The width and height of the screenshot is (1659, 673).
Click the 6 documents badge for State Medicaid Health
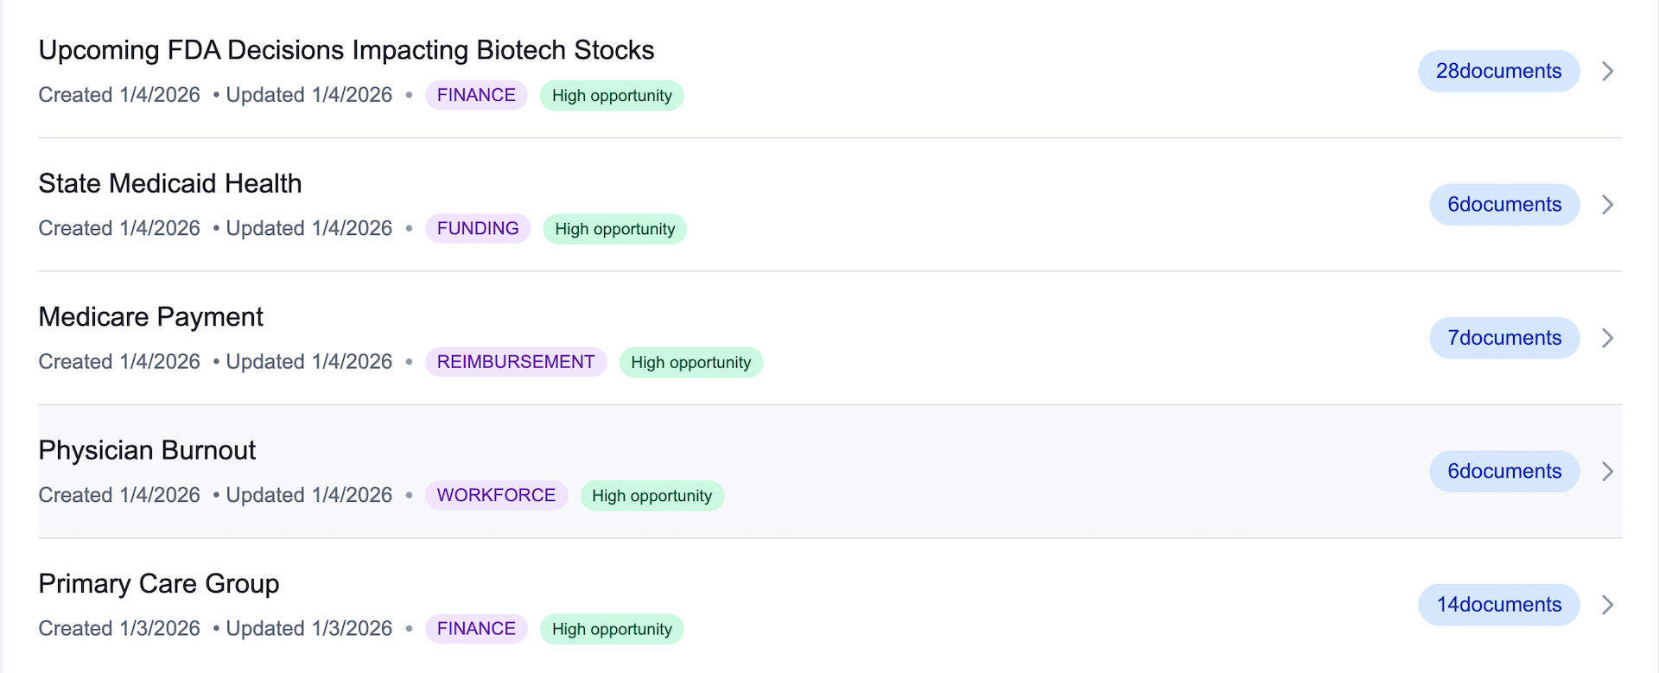pos(1504,205)
